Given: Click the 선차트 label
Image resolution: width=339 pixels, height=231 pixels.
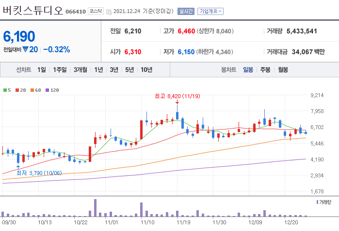Looking at the screenshot, I should (24, 70).
